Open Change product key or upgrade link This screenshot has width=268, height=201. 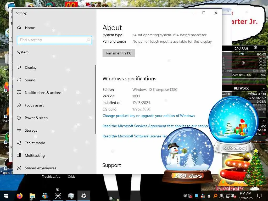pos(149,116)
